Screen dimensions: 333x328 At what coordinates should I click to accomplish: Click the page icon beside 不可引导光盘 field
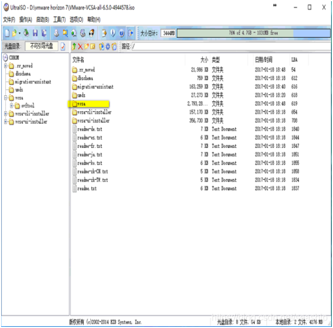63,46
